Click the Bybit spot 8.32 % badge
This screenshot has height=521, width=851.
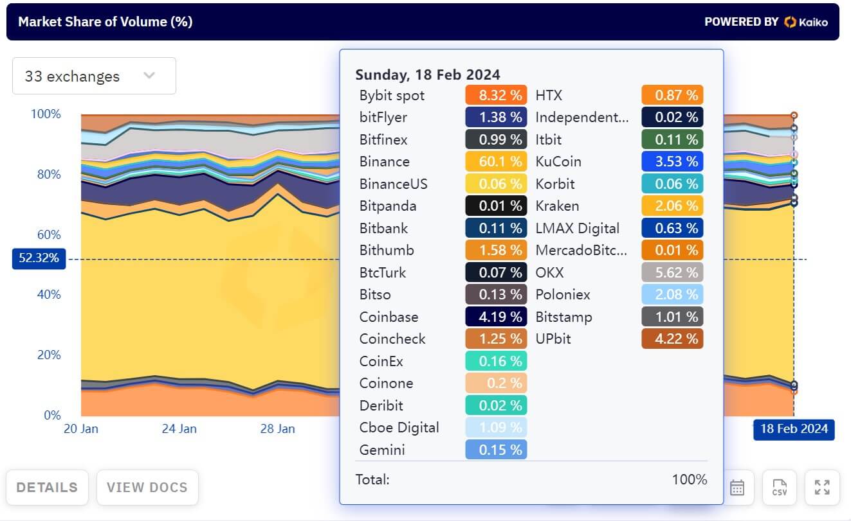(496, 96)
